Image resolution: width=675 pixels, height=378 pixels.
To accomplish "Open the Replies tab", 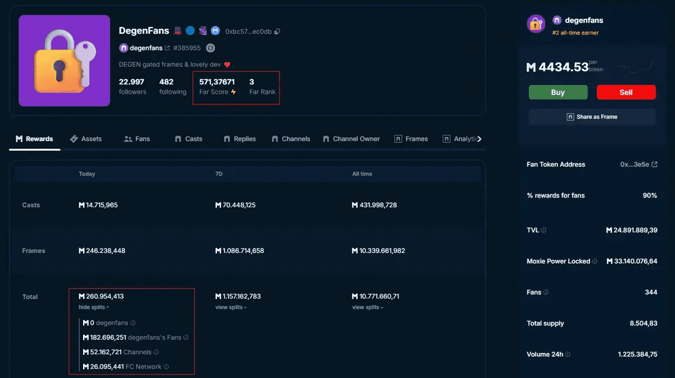I will pos(240,139).
